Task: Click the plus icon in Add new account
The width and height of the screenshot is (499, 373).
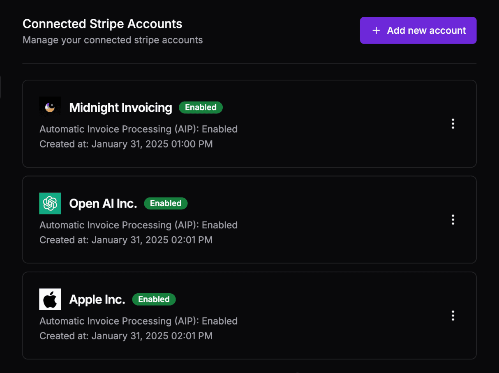Action: tap(376, 30)
